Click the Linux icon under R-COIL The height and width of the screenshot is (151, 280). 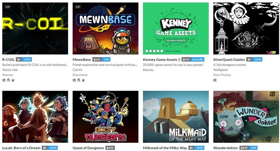point(8,80)
